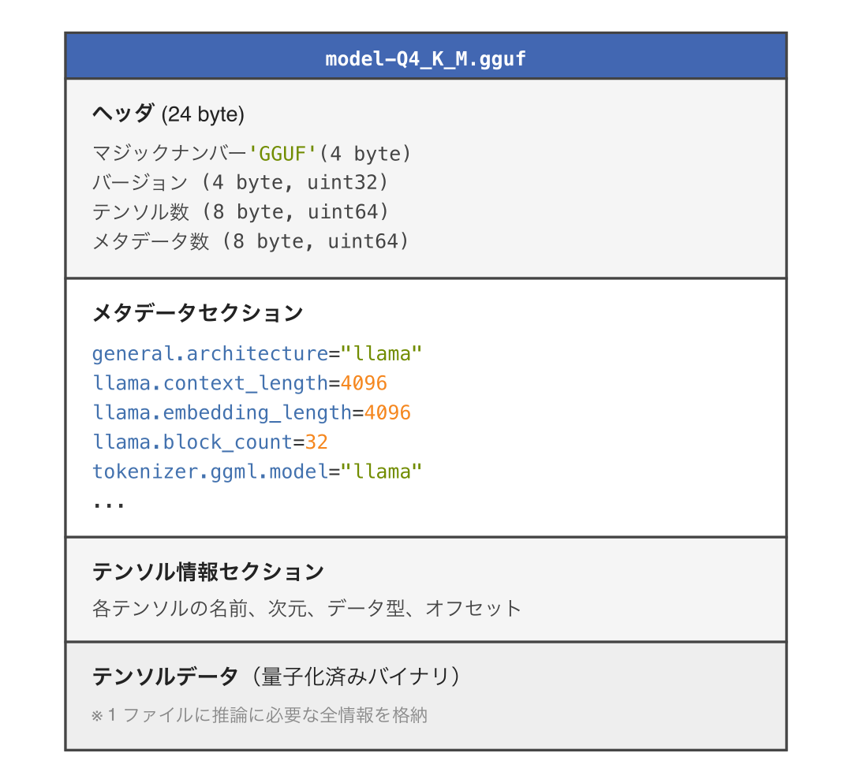
Task: Select the 各テンソルの名前、次元 description line
Action: pos(307,608)
